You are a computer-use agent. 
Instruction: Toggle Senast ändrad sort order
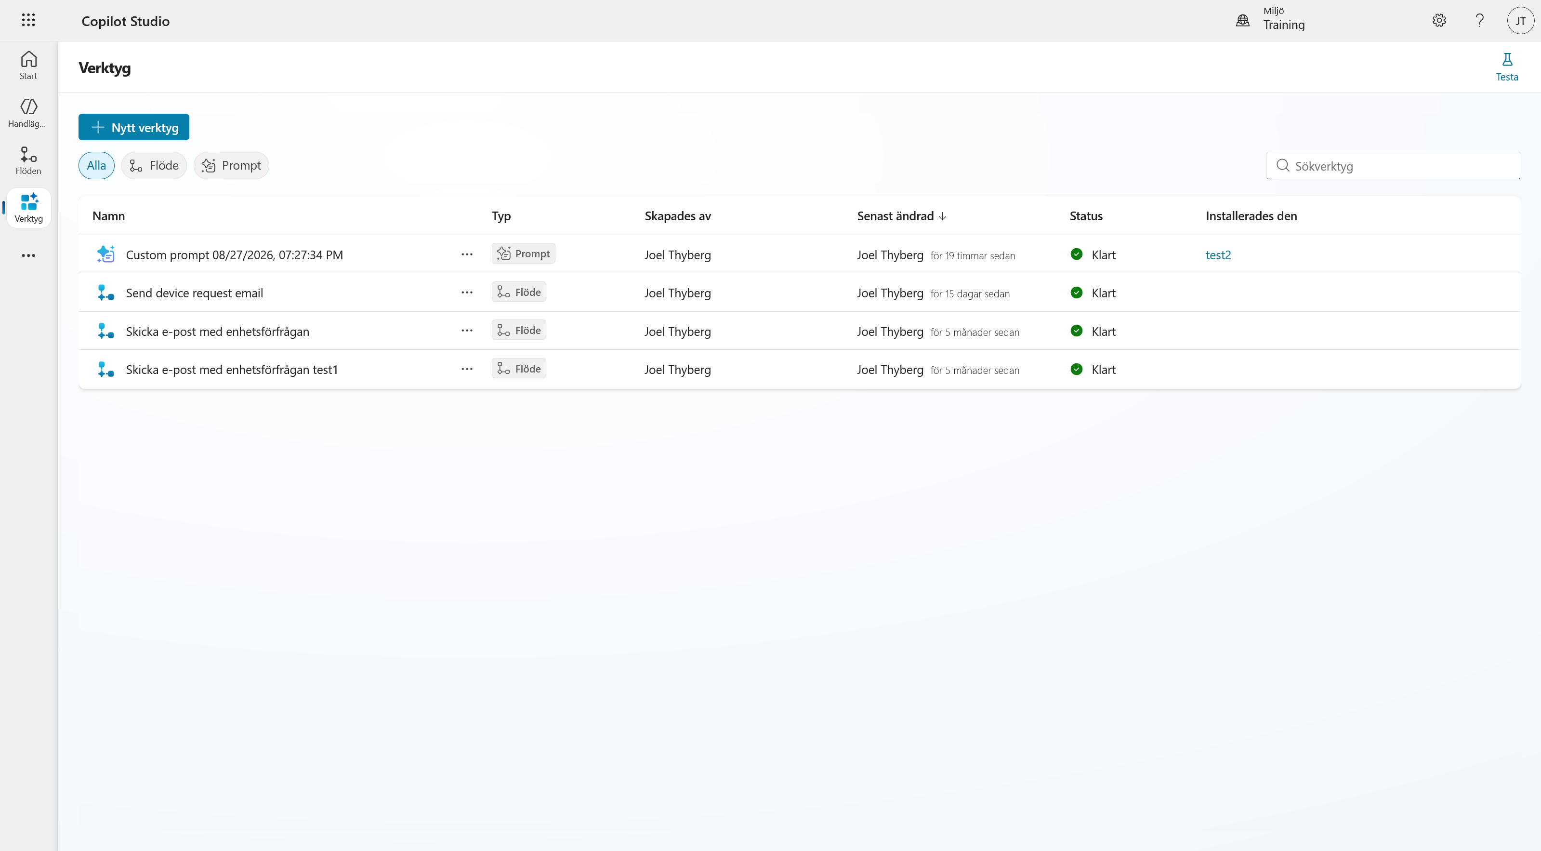(x=901, y=215)
